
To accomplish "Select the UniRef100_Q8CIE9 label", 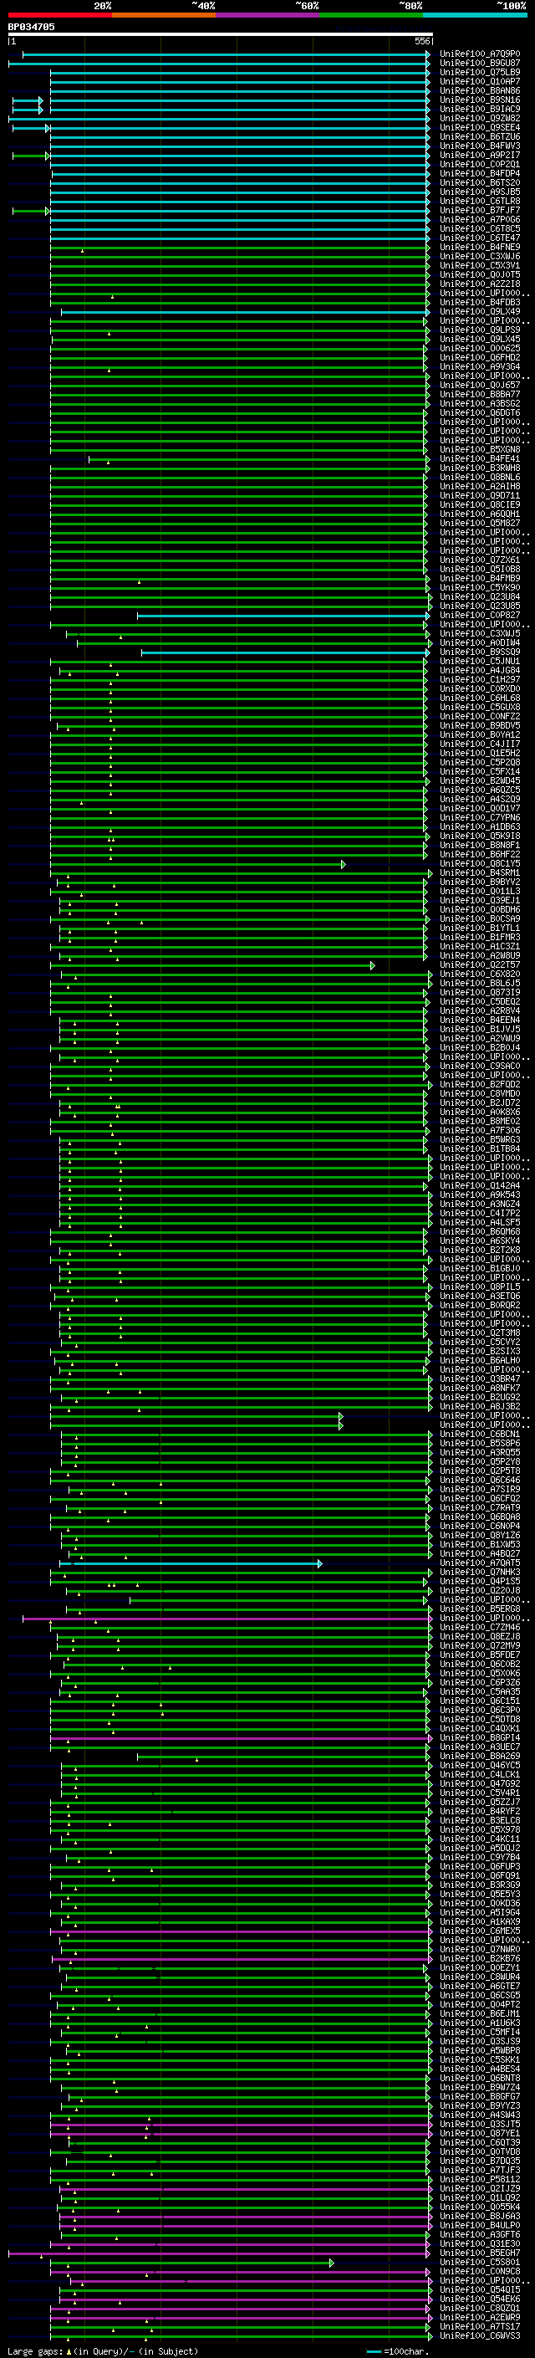I will [479, 505].
